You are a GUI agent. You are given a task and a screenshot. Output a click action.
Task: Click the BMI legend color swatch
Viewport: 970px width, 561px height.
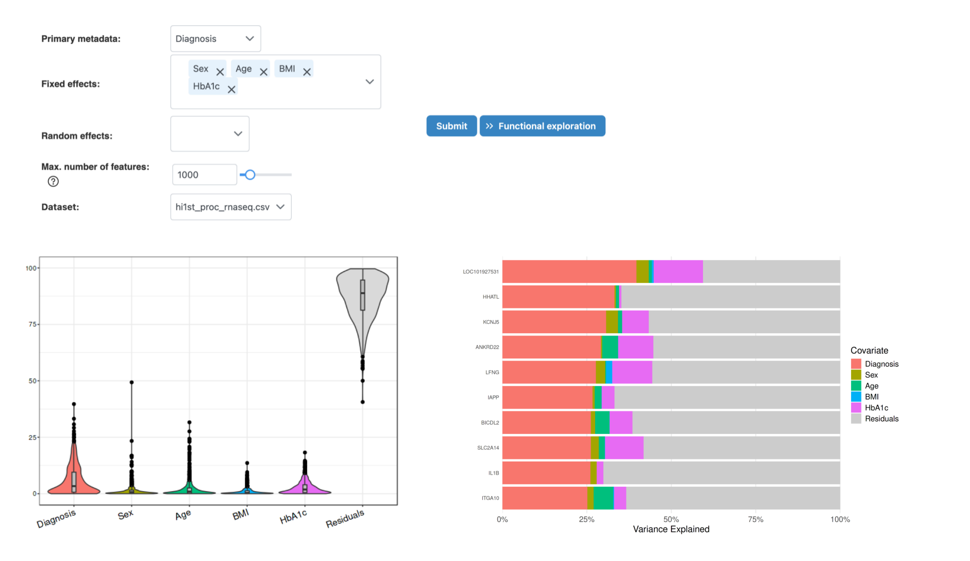click(856, 397)
